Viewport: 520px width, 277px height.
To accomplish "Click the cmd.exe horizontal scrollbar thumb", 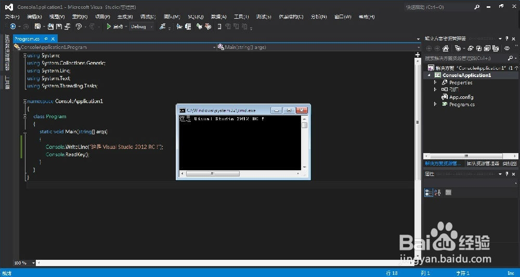I will tap(213, 173).
